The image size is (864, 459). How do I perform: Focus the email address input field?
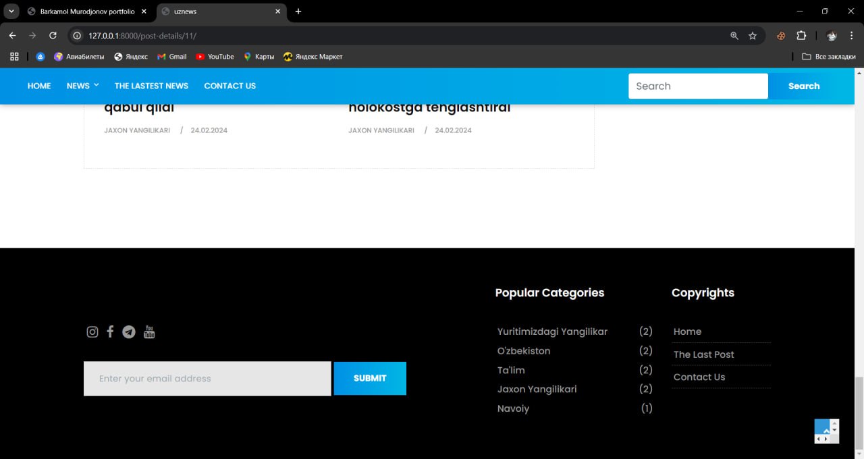pos(207,379)
